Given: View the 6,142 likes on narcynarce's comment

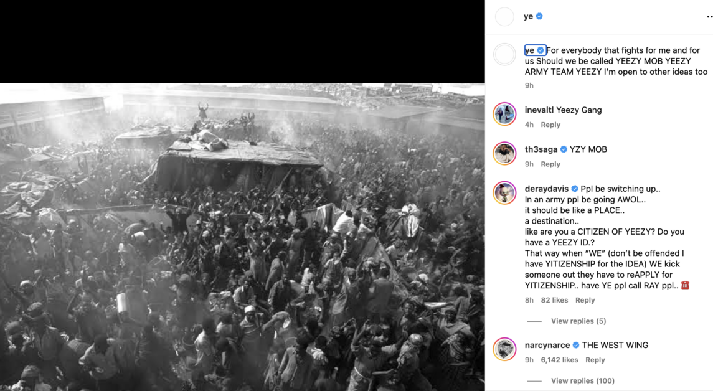Looking at the screenshot, I should (x=559, y=360).
